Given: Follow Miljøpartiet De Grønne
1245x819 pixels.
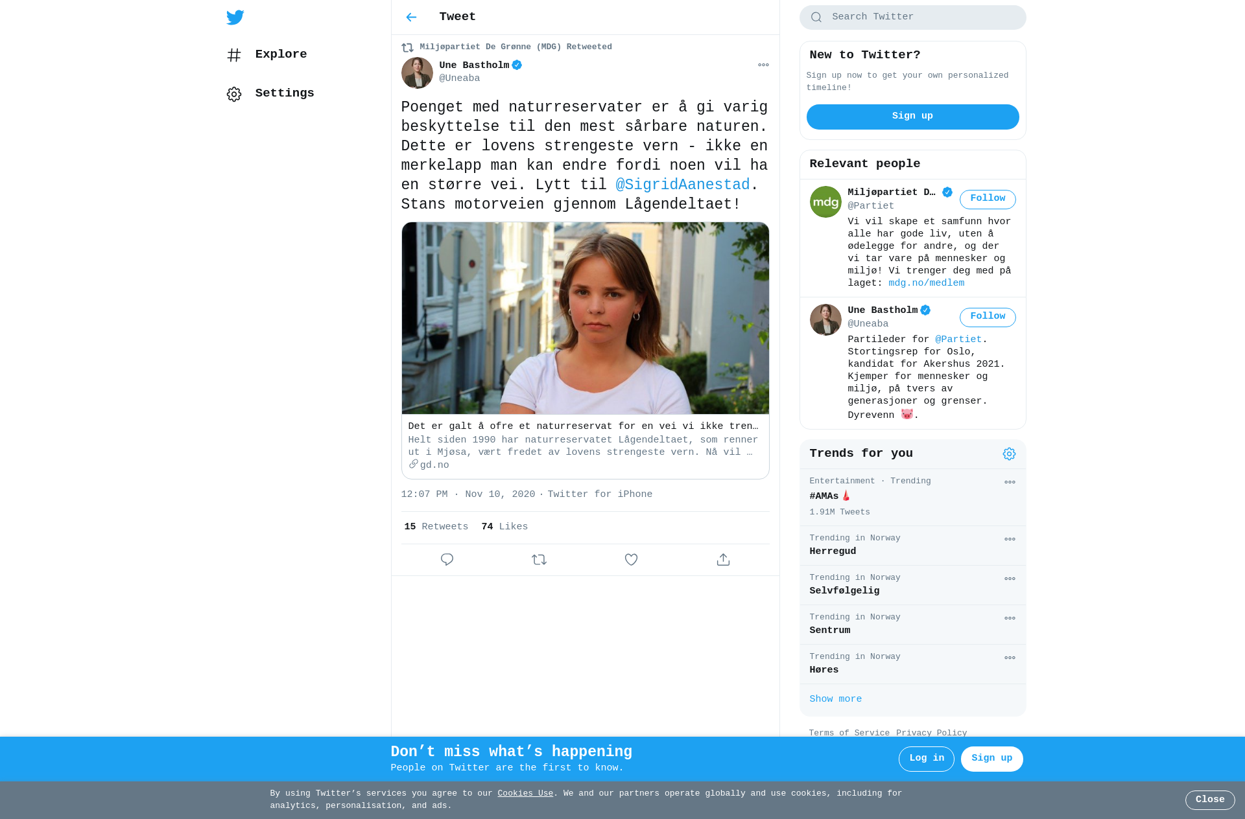Looking at the screenshot, I should [988, 199].
